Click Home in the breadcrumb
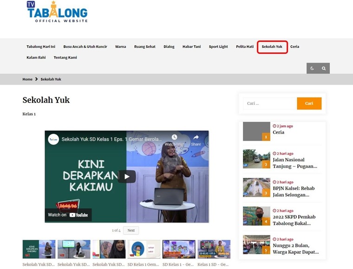Image resolution: width=353 pixels, height=269 pixels. (27, 79)
